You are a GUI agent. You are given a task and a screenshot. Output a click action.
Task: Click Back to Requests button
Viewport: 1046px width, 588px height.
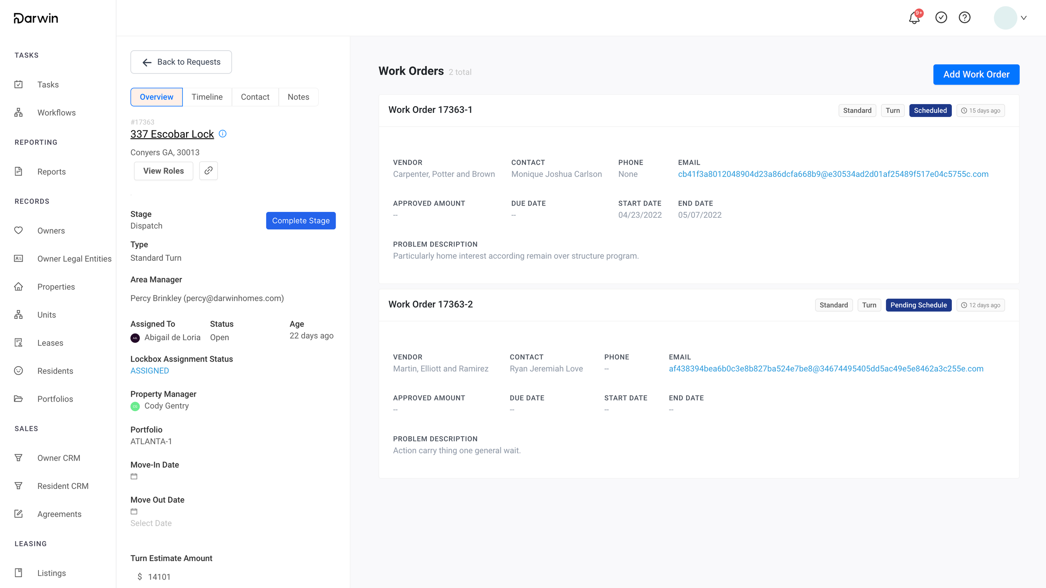[181, 62]
